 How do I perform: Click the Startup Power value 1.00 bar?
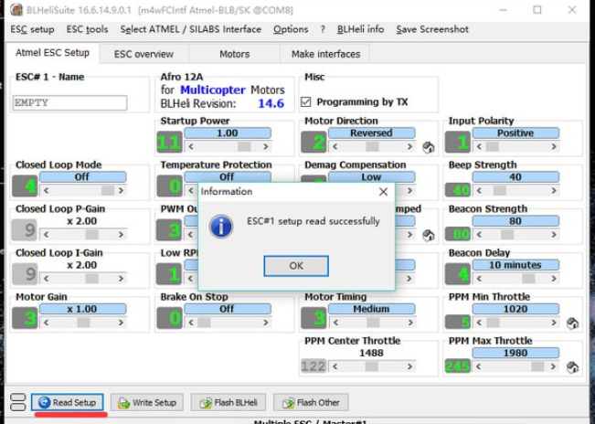pos(228,133)
